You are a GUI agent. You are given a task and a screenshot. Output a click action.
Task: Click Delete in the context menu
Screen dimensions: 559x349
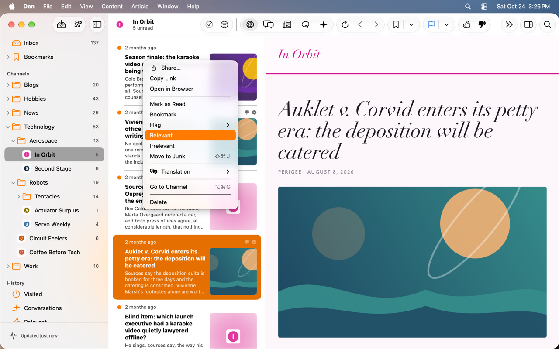click(190, 202)
